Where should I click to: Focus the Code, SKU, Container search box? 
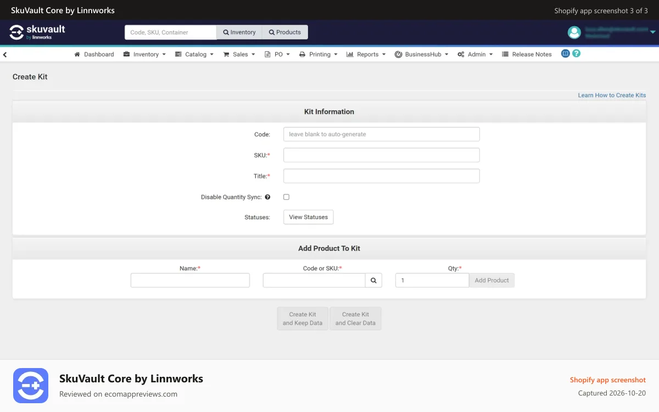(171, 32)
